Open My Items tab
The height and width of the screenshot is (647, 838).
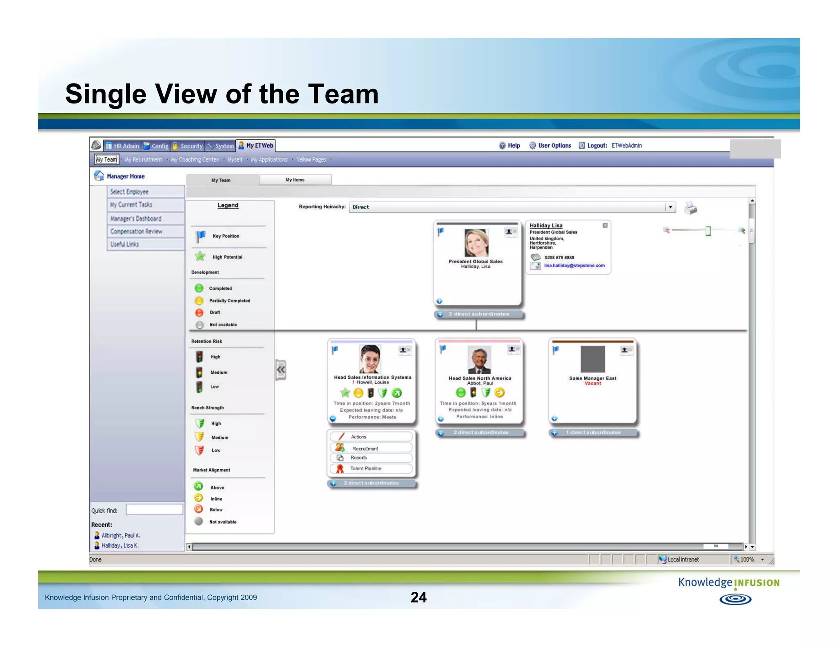[295, 180]
